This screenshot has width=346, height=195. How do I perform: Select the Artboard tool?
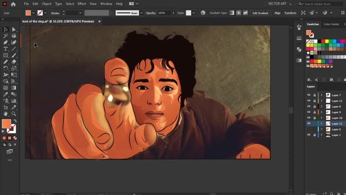tap(5, 107)
